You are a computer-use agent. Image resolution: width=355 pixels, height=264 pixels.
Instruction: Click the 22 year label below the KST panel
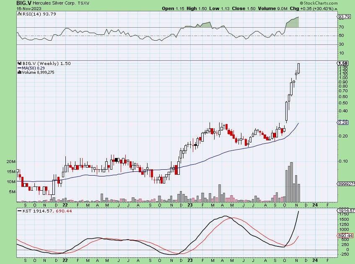pos(65,260)
